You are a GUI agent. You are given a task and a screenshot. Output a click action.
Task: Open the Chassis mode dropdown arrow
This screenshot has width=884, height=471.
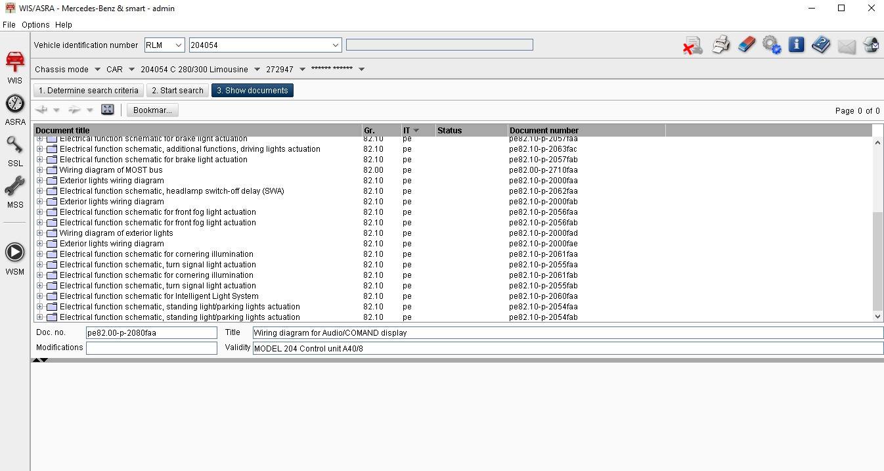click(97, 69)
